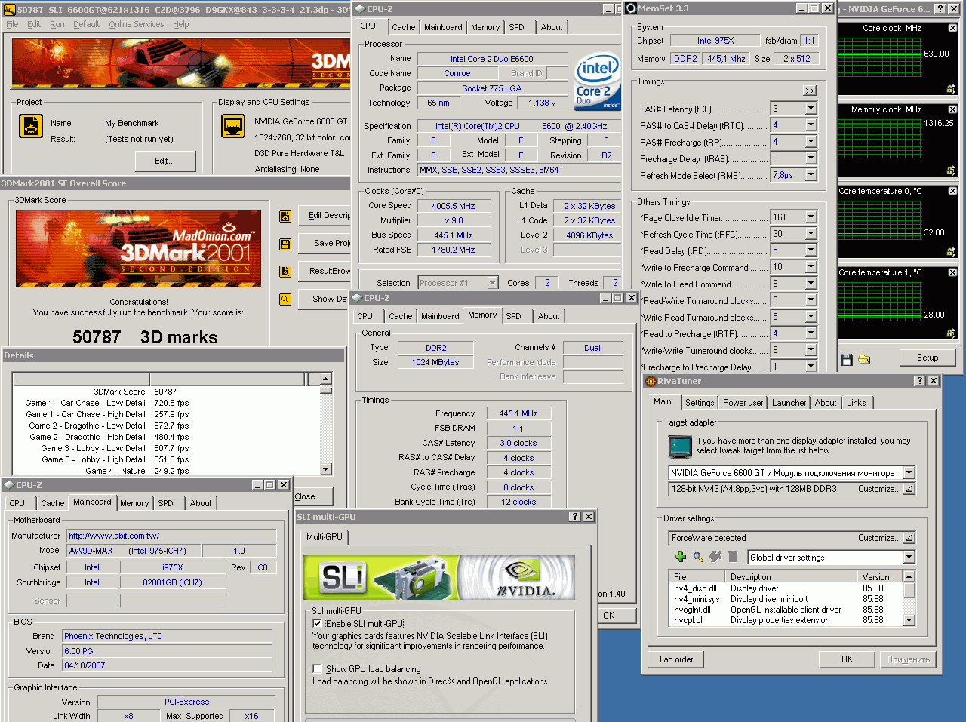Click the Setup button in hardware monitor
The image size is (966, 722).
(928, 358)
